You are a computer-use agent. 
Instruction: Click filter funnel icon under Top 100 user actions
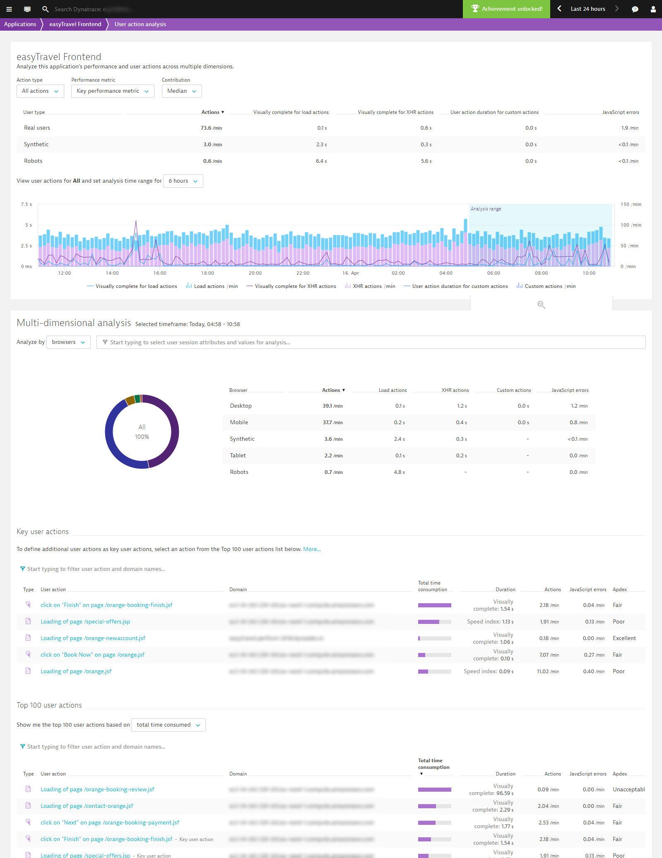click(x=23, y=747)
